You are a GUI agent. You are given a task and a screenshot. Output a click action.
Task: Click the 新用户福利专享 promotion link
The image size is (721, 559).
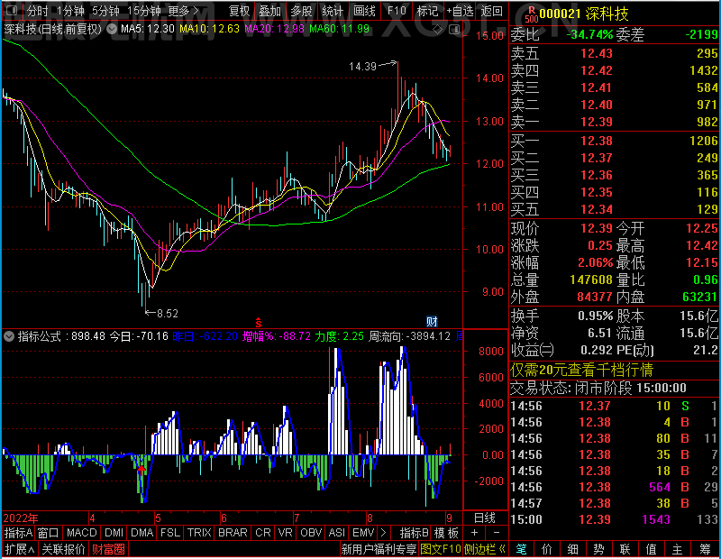pos(379,549)
